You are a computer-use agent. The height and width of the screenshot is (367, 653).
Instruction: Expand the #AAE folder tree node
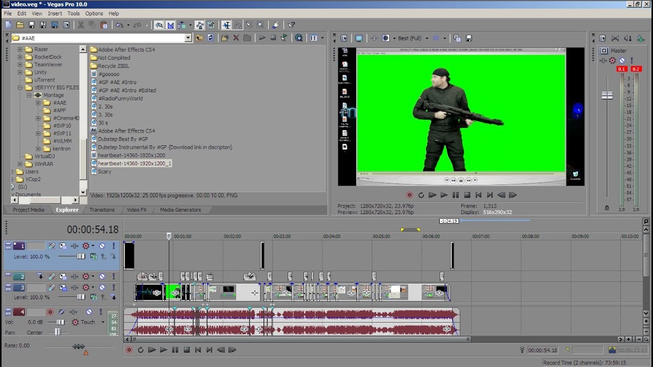click(38, 103)
